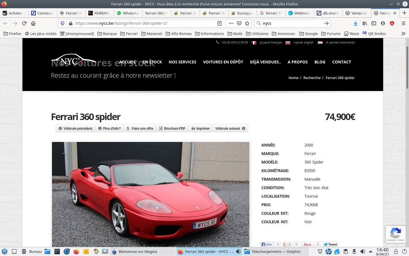Open the red Ferrari photo

[151, 194]
